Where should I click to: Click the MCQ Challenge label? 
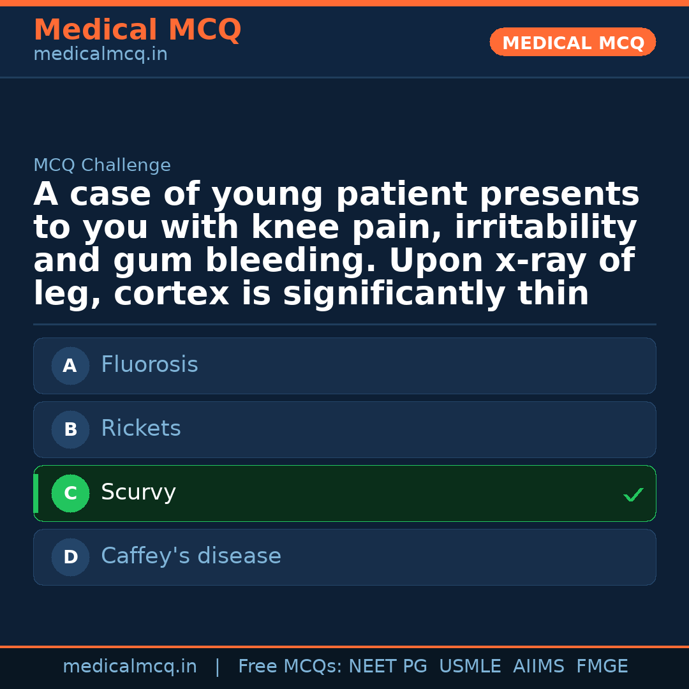(x=102, y=166)
